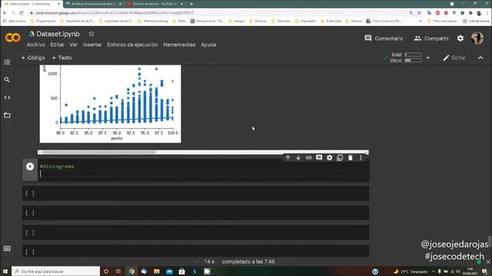Select the third empty code cell
This screenshot has width=492, height=276.
click(195, 232)
